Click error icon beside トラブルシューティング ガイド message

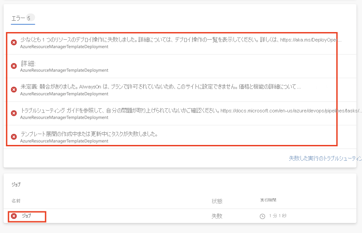(x=14, y=113)
